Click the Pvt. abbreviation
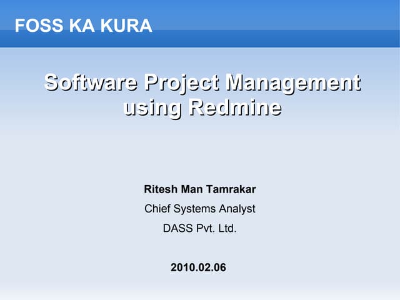 click(205, 229)
